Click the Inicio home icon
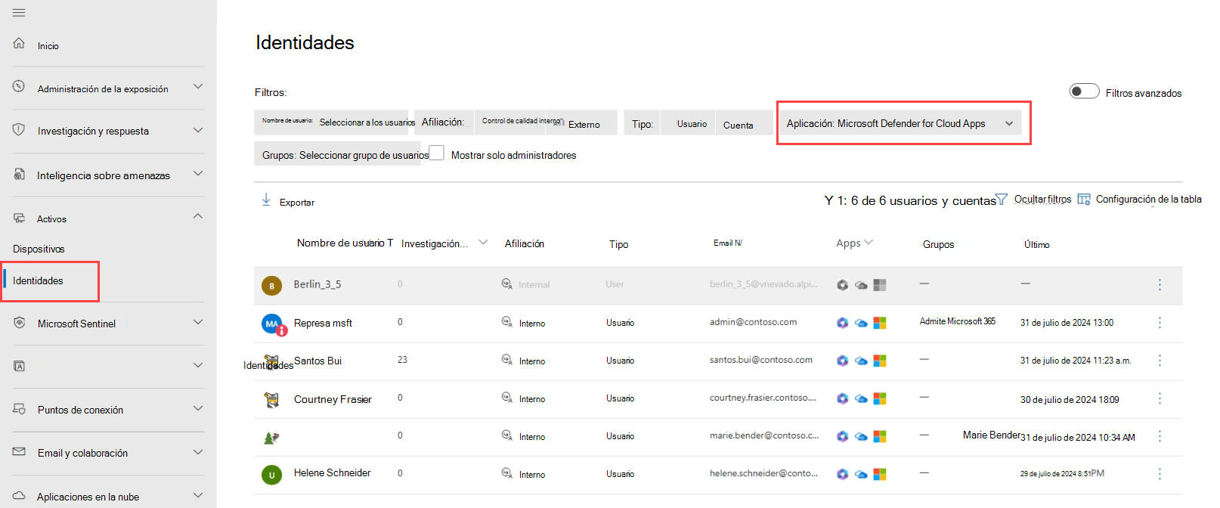This screenshot has height=508, width=1220. [x=19, y=43]
